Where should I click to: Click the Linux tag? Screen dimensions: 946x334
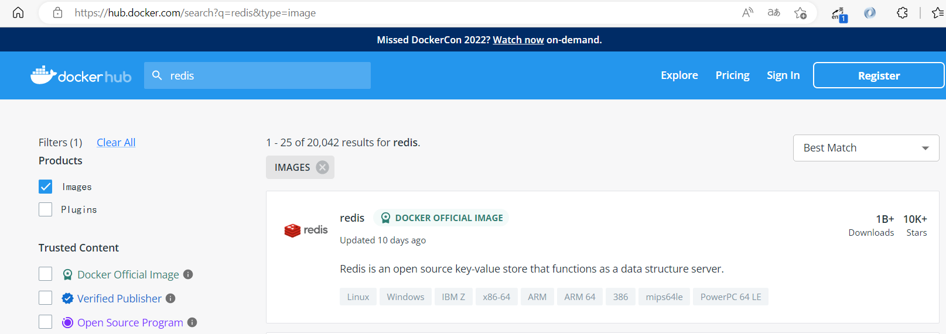click(x=358, y=297)
